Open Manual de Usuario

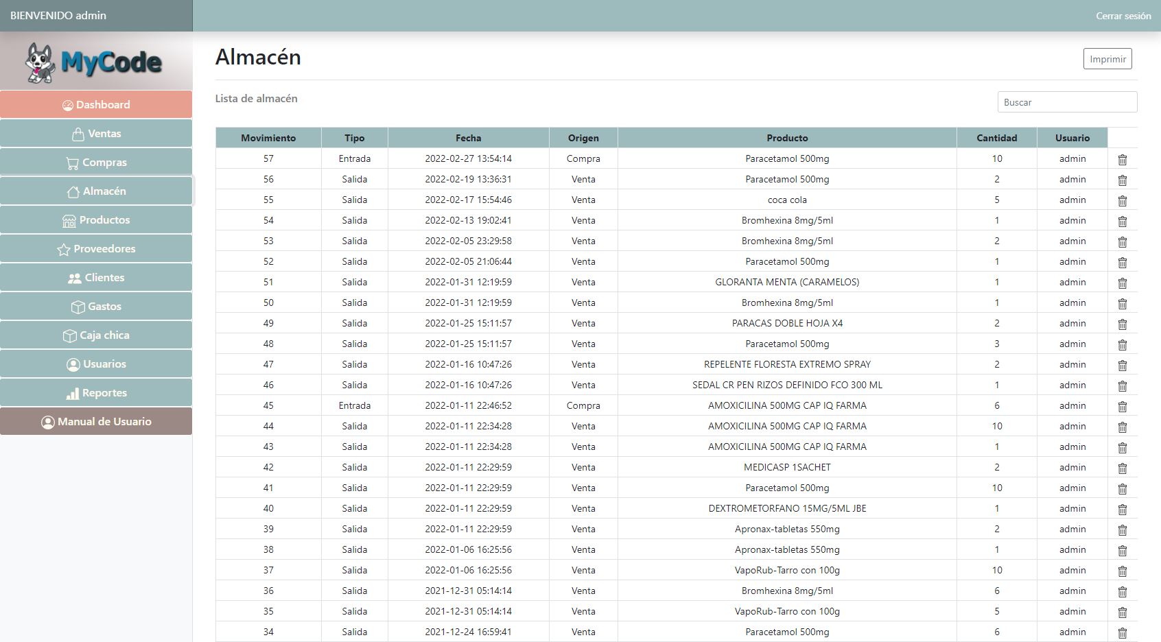pyautogui.click(x=96, y=422)
